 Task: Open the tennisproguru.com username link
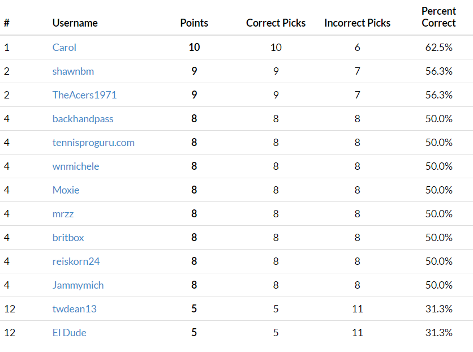pos(93,143)
